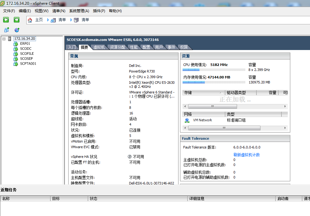Click the 详细信息 column header
This screenshot has height=216, width=310.
[x=231, y=198]
